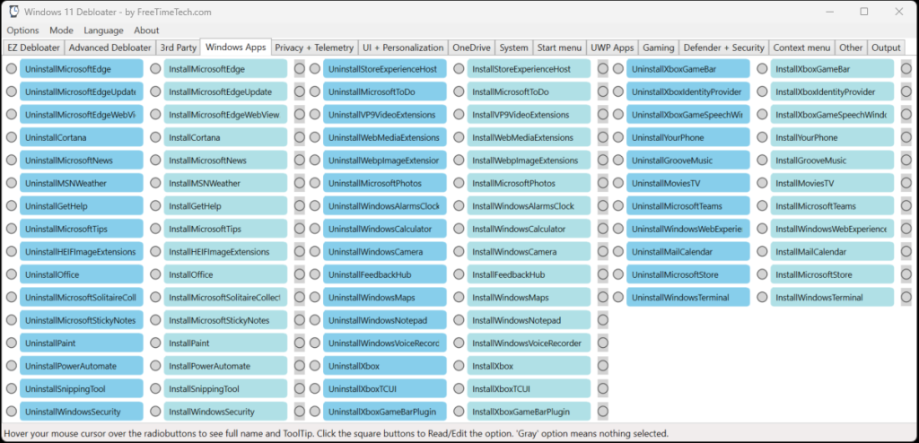919x443 pixels.
Task: Open the Language menu
Action: (103, 30)
